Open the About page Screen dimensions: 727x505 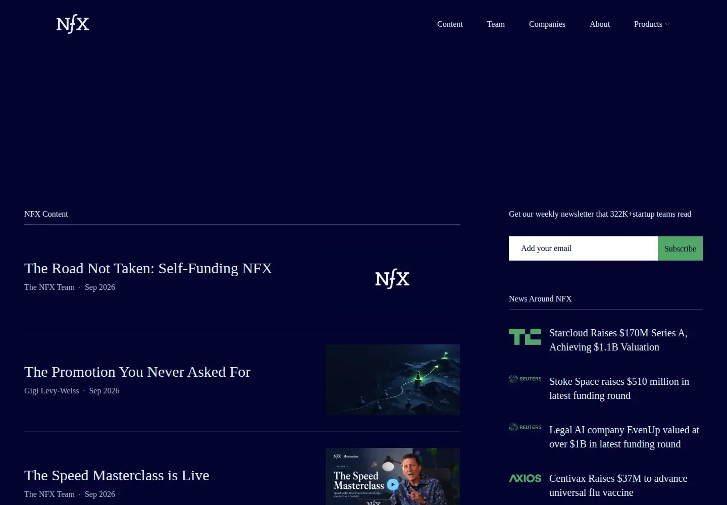click(600, 24)
